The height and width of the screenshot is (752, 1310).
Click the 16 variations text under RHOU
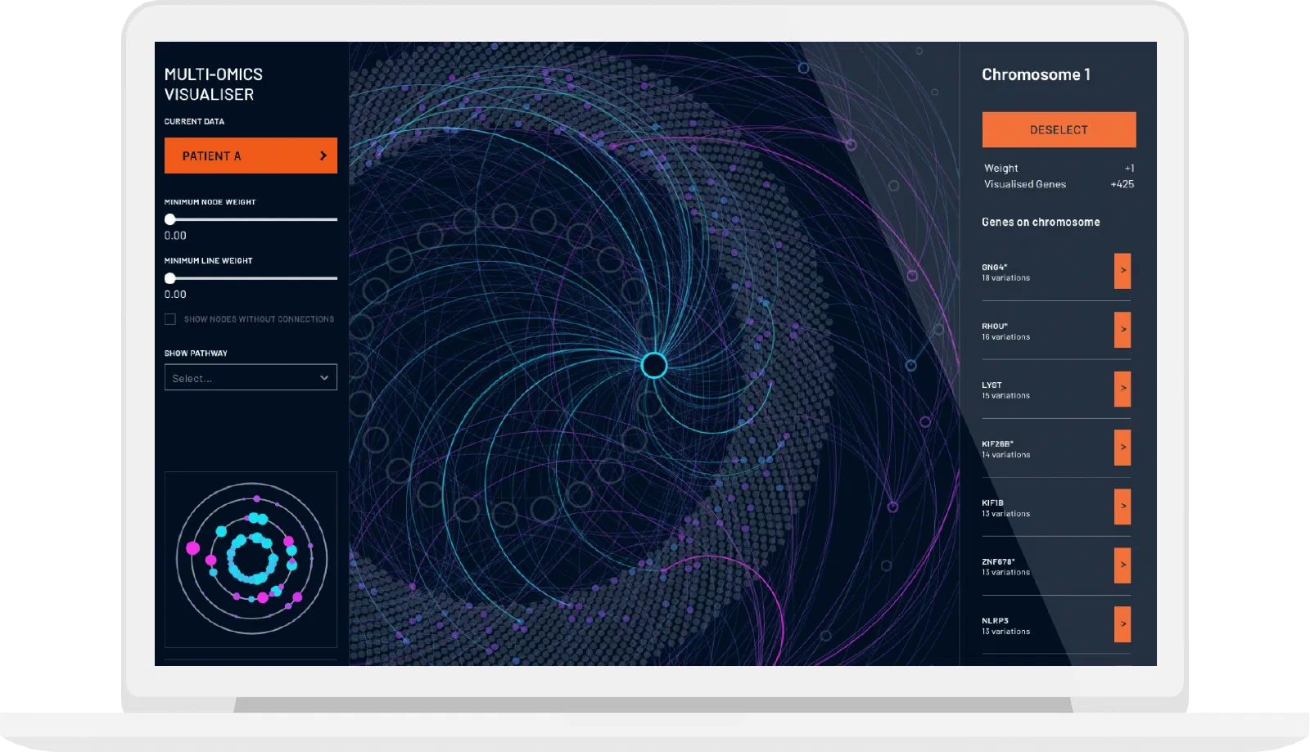[1006, 337]
